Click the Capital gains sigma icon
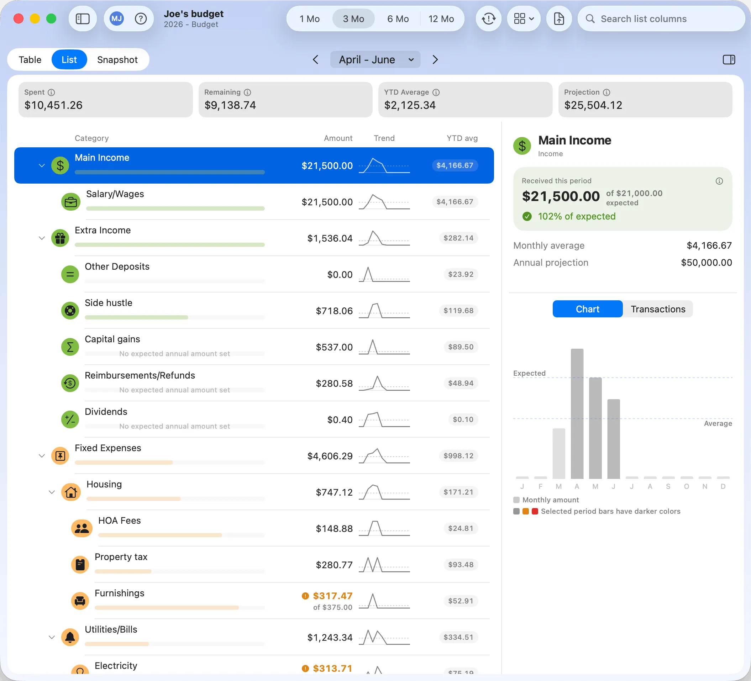Viewport: 751px width, 681px height. (70, 347)
